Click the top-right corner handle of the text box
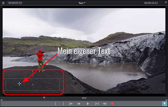This screenshot has width=168, height=107. click(61, 79)
